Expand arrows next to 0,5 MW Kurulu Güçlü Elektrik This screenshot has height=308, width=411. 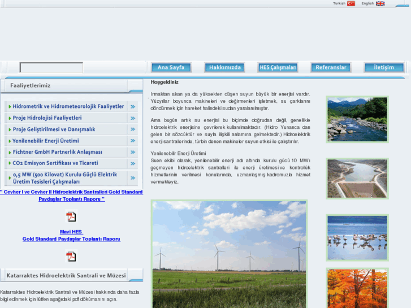[133, 178]
